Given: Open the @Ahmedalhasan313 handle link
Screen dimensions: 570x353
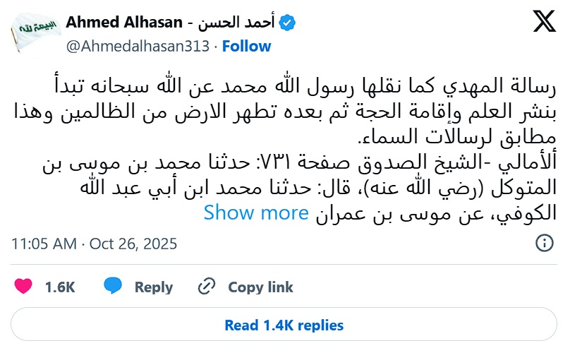Looking at the screenshot, I should (138, 46).
